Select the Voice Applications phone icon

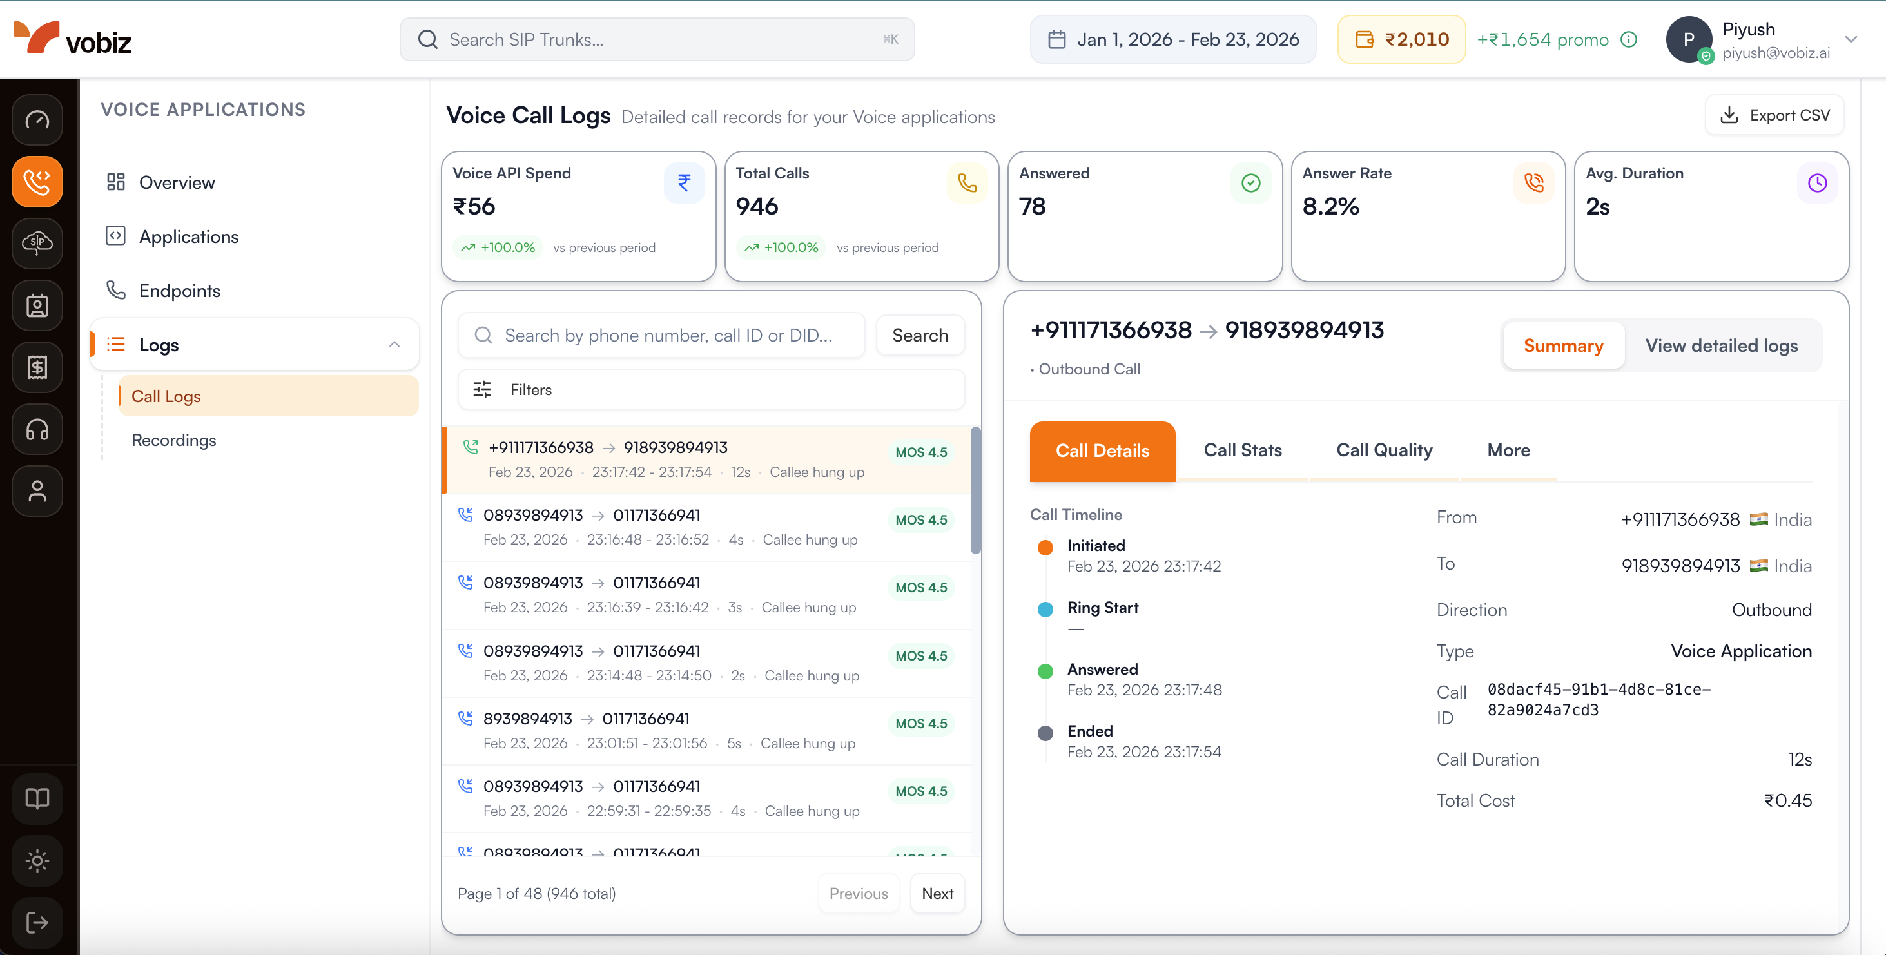[x=37, y=182]
